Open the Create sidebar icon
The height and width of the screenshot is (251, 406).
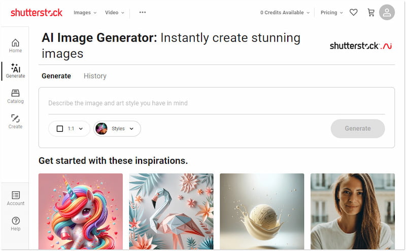tap(15, 121)
